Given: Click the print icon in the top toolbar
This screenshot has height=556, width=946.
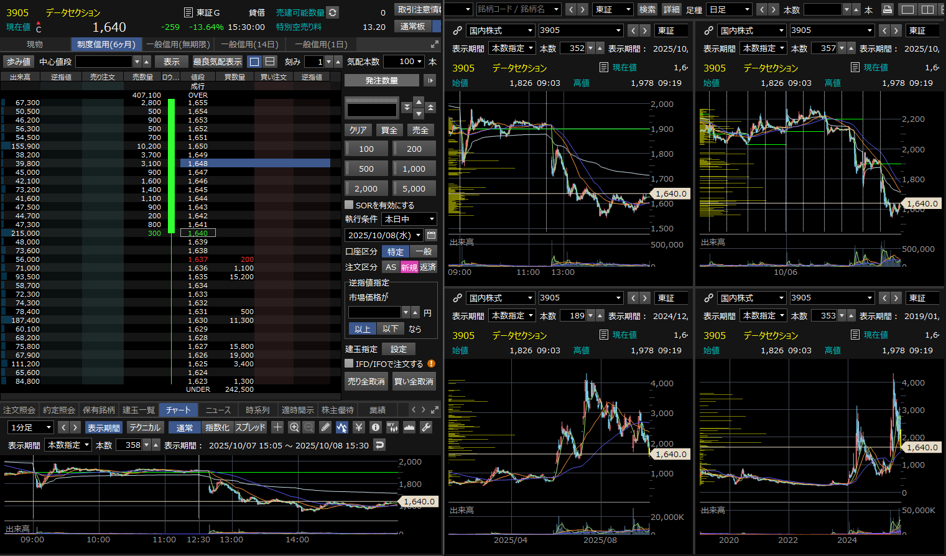Looking at the screenshot, I should pyautogui.click(x=888, y=9).
